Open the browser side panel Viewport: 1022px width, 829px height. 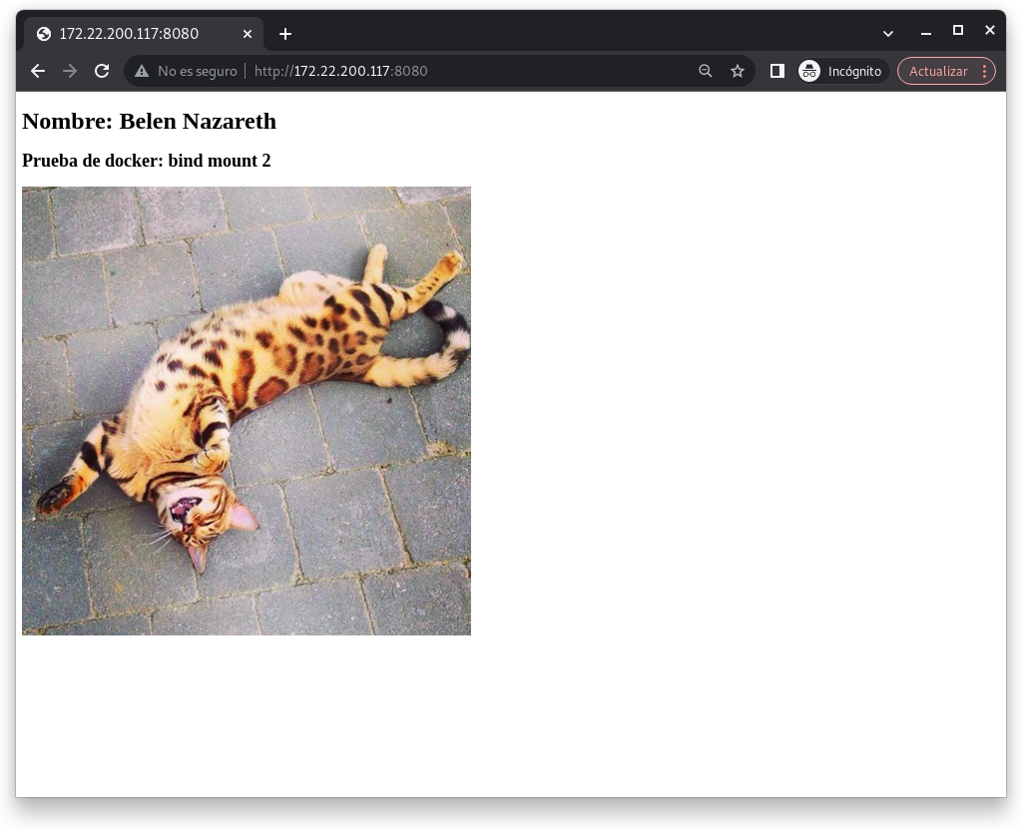click(777, 71)
